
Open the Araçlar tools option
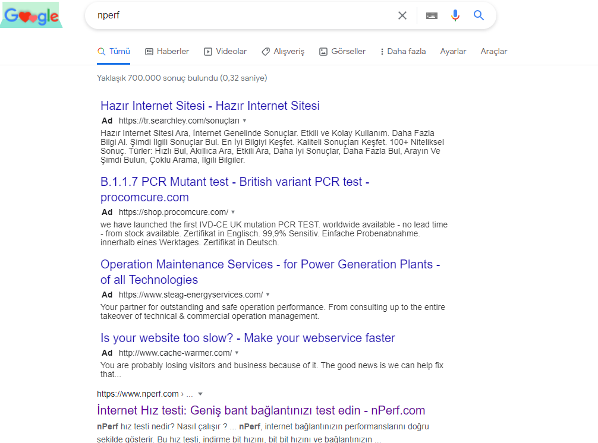(494, 52)
